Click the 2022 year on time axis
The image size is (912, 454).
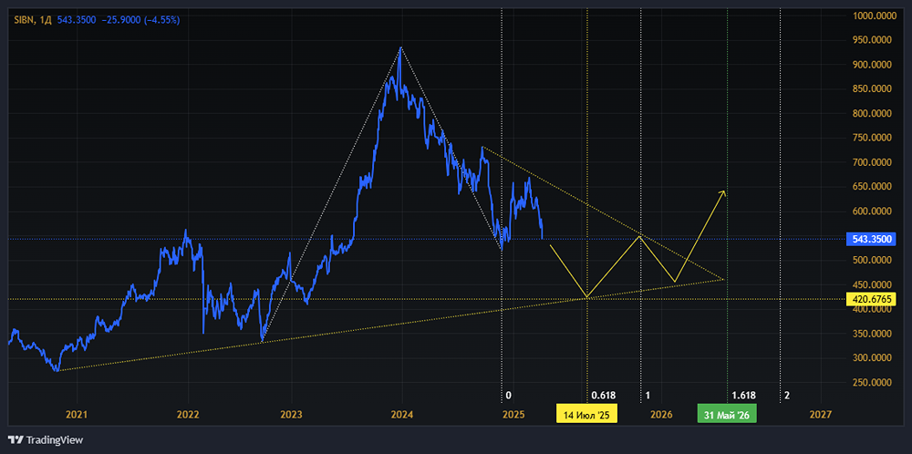coord(188,415)
